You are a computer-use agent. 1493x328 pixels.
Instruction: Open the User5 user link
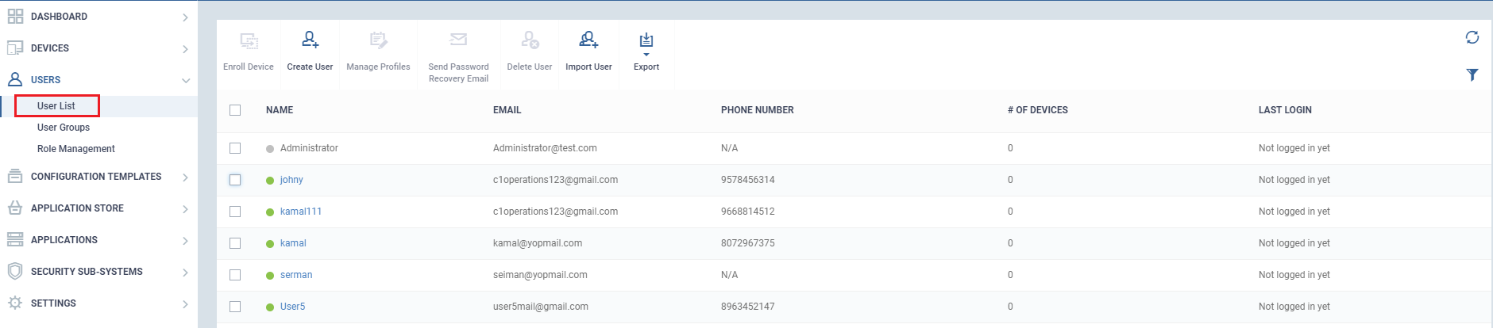coord(292,307)
